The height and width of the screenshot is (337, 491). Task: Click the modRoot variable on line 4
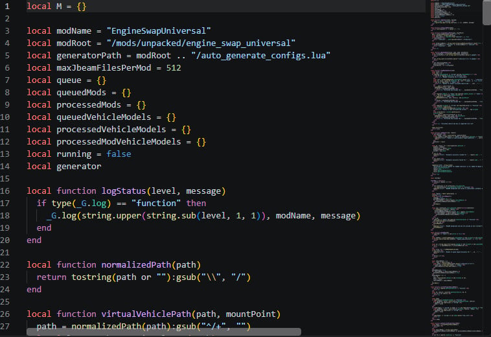tap(74, 43)
